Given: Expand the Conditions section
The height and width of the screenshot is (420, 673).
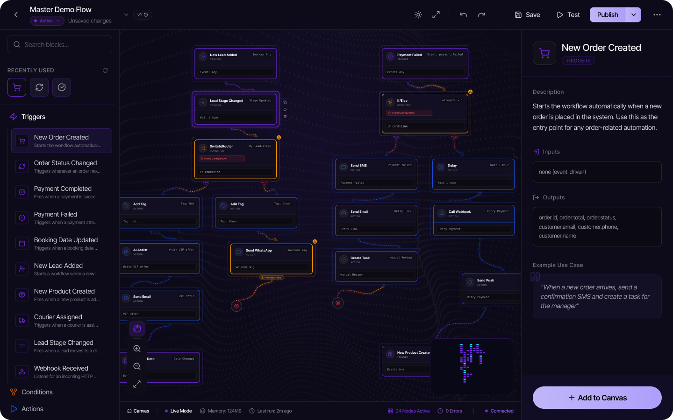Looking at the screenshot, I should pos(37,392).
